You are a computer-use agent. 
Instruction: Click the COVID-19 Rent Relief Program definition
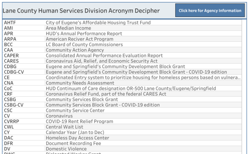point(80,121)
